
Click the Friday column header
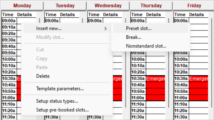pos(194,6)
